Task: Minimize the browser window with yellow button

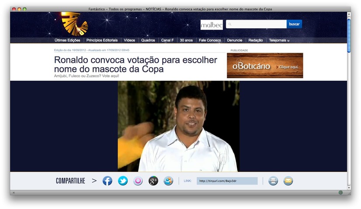Action: 19,9
